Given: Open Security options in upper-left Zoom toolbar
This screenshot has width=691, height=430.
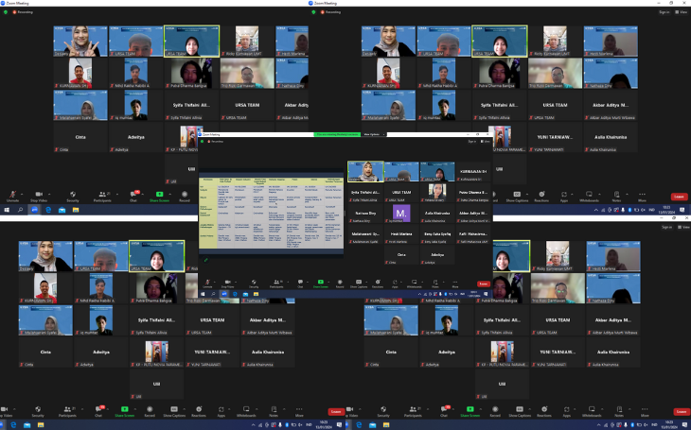Looking at the screenshot, I should (73, 197).
